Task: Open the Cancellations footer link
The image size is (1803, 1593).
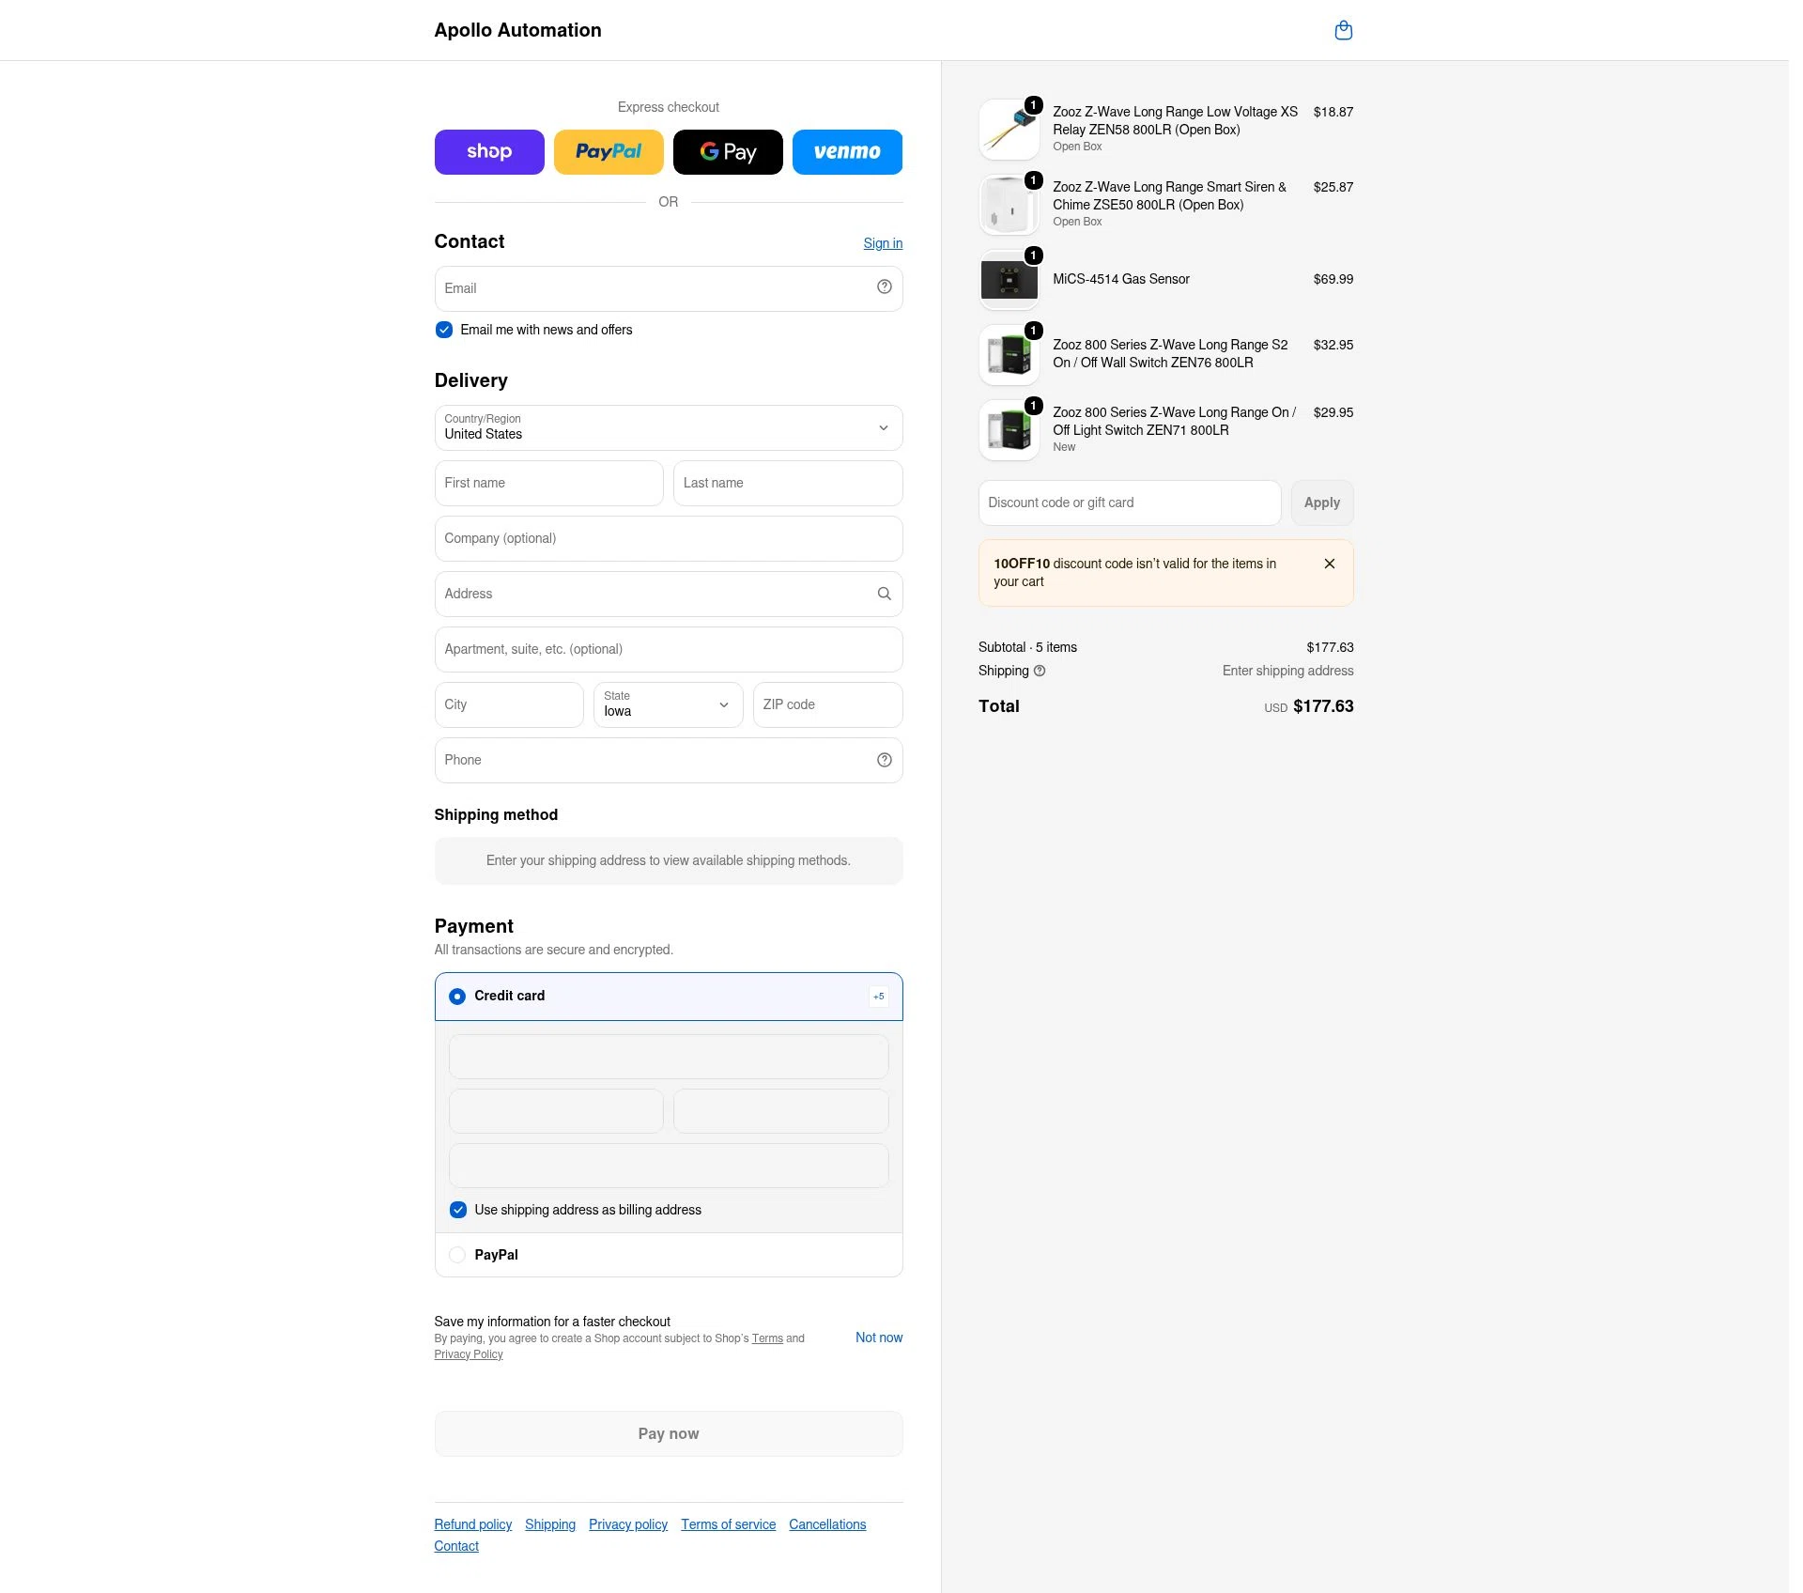Action: (827, 1524)
